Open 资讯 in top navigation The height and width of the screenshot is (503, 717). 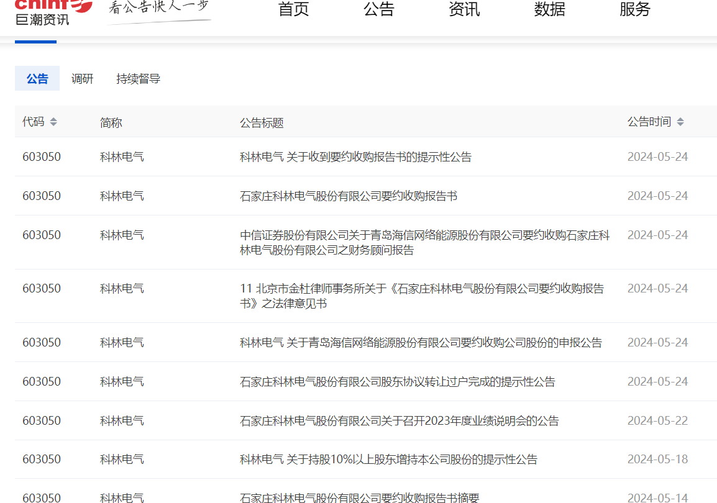[464, 9]
